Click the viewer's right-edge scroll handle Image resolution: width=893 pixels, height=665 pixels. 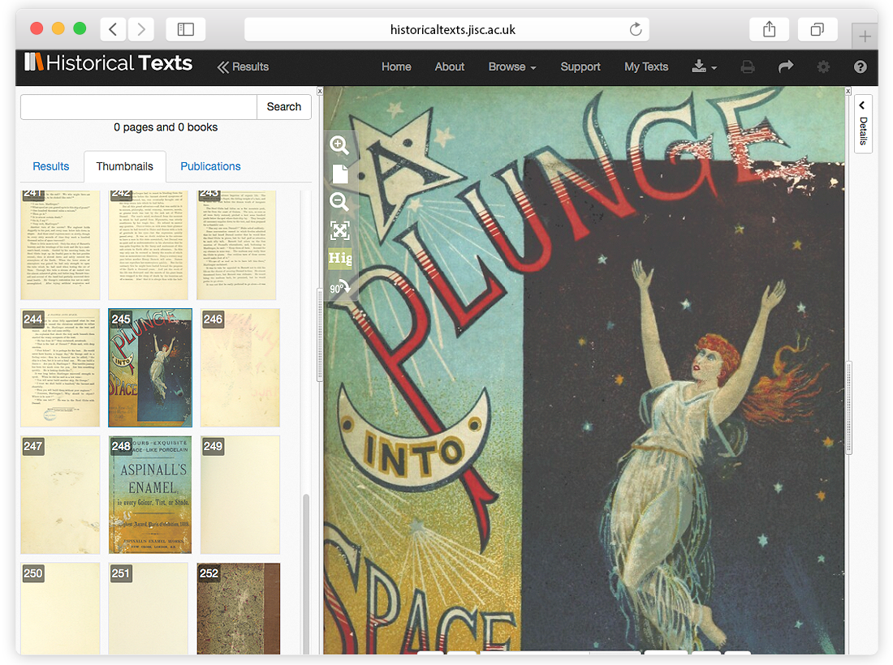848,407
